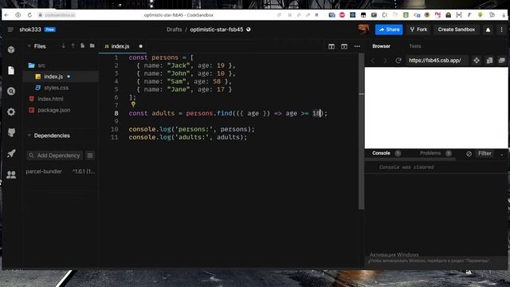Open the Search icon in sidebar
The height and width of the screenshot is (287, 510).
(x=11, y=91)
